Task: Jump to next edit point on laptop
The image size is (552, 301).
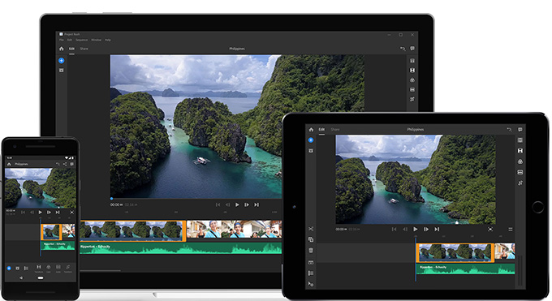Action: [x=257, y=204]
